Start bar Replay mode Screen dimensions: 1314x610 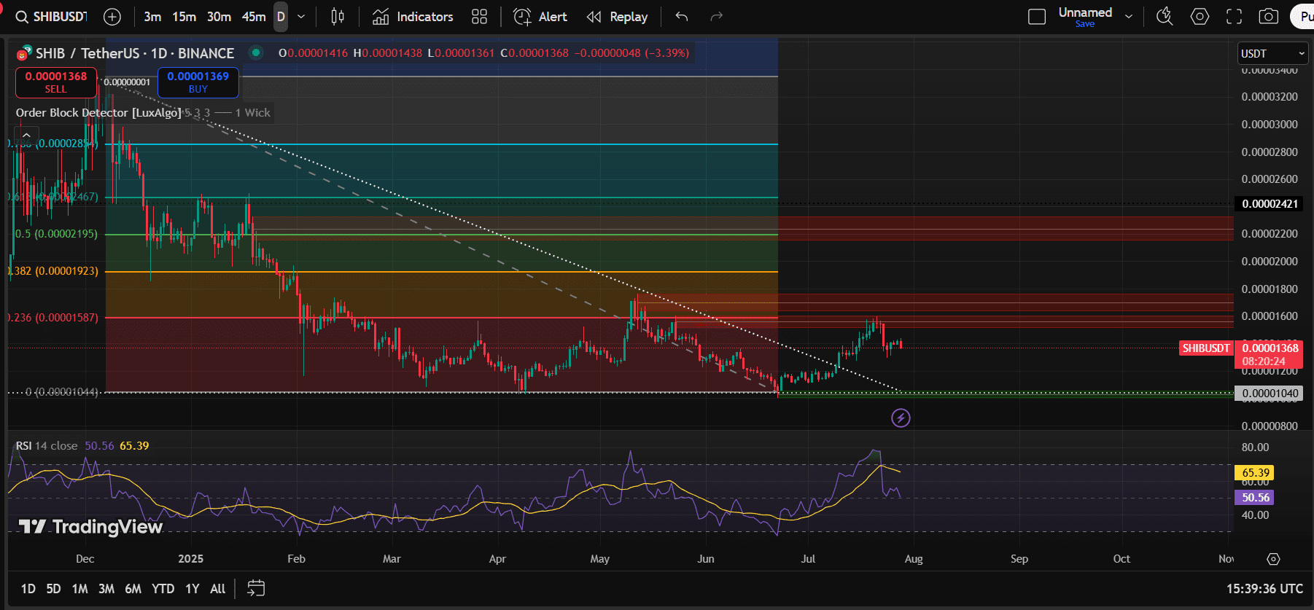618,17
